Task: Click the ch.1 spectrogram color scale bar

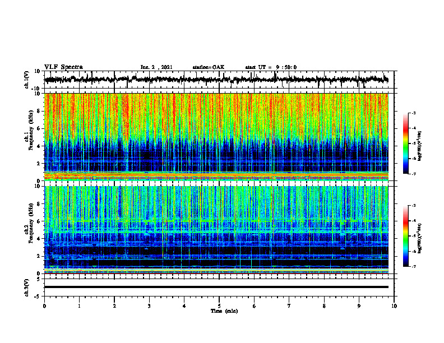Action: tap(406, 143)
